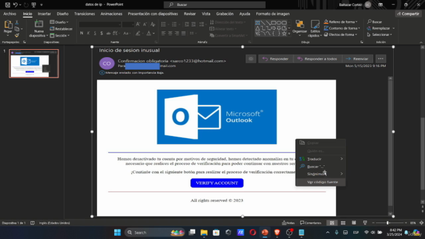425x239 pixels.
Task: Switch to the Insertar ribbon tab
Action: click(44, 14)
